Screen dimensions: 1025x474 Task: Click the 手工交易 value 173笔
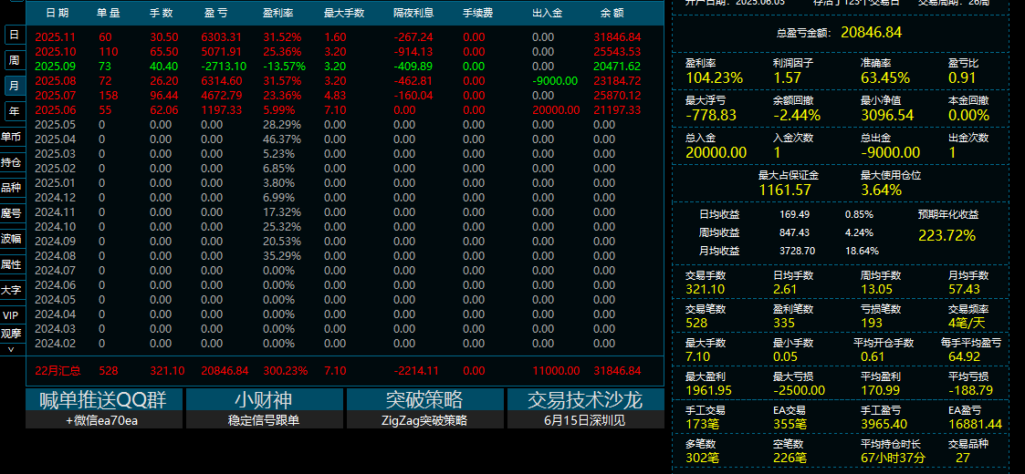click(x=703, y=425)
